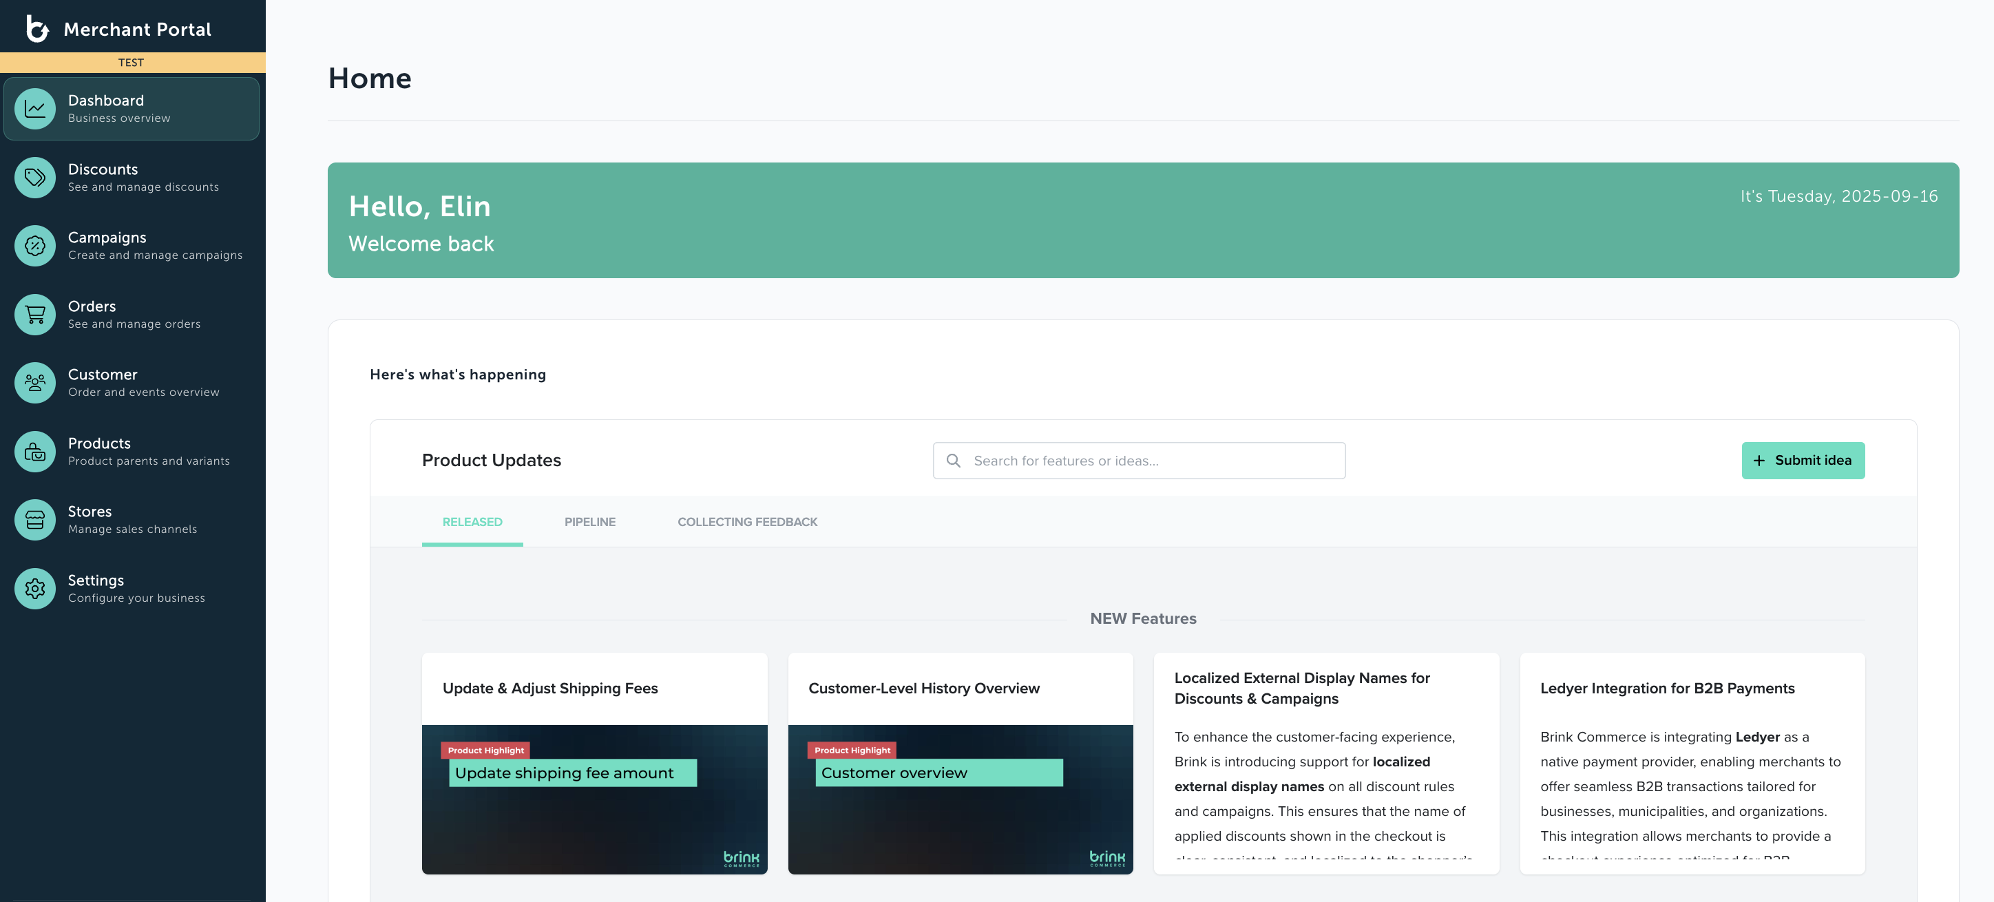Open Localized External Display Names card
The image size is (1994, 902).
[1301, 689]
